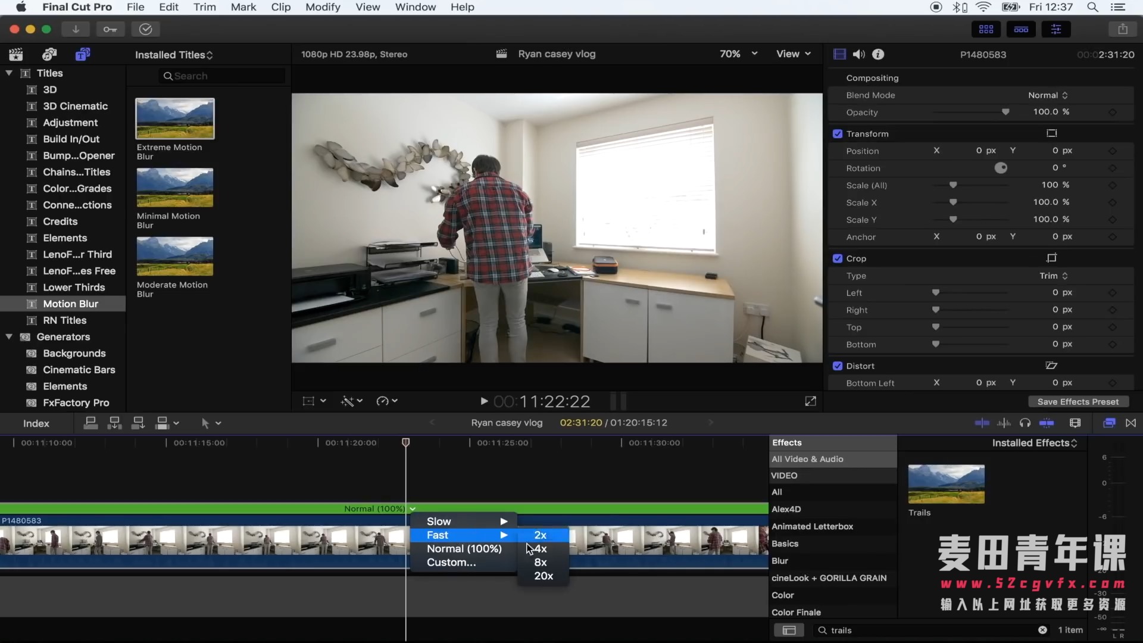Select Slow in the retime menu
Image resolution: width=1143 pixels, height=643 pixels.
point(464,522)
